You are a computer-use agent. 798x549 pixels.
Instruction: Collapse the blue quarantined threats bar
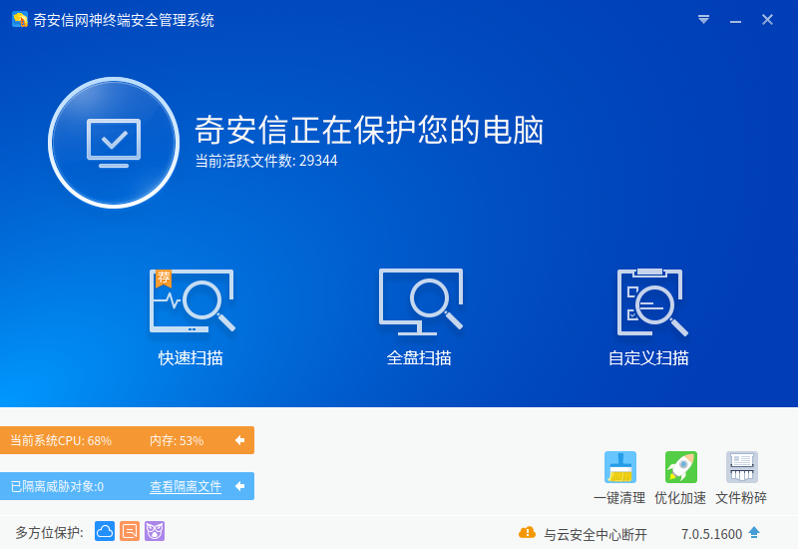(239, 486)
